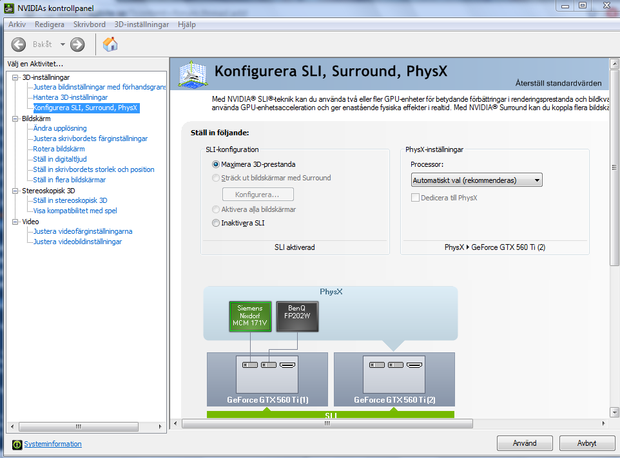Select Inaktivera SLI radio button
The width and height of the screenshot is (620, 458).
216,223
